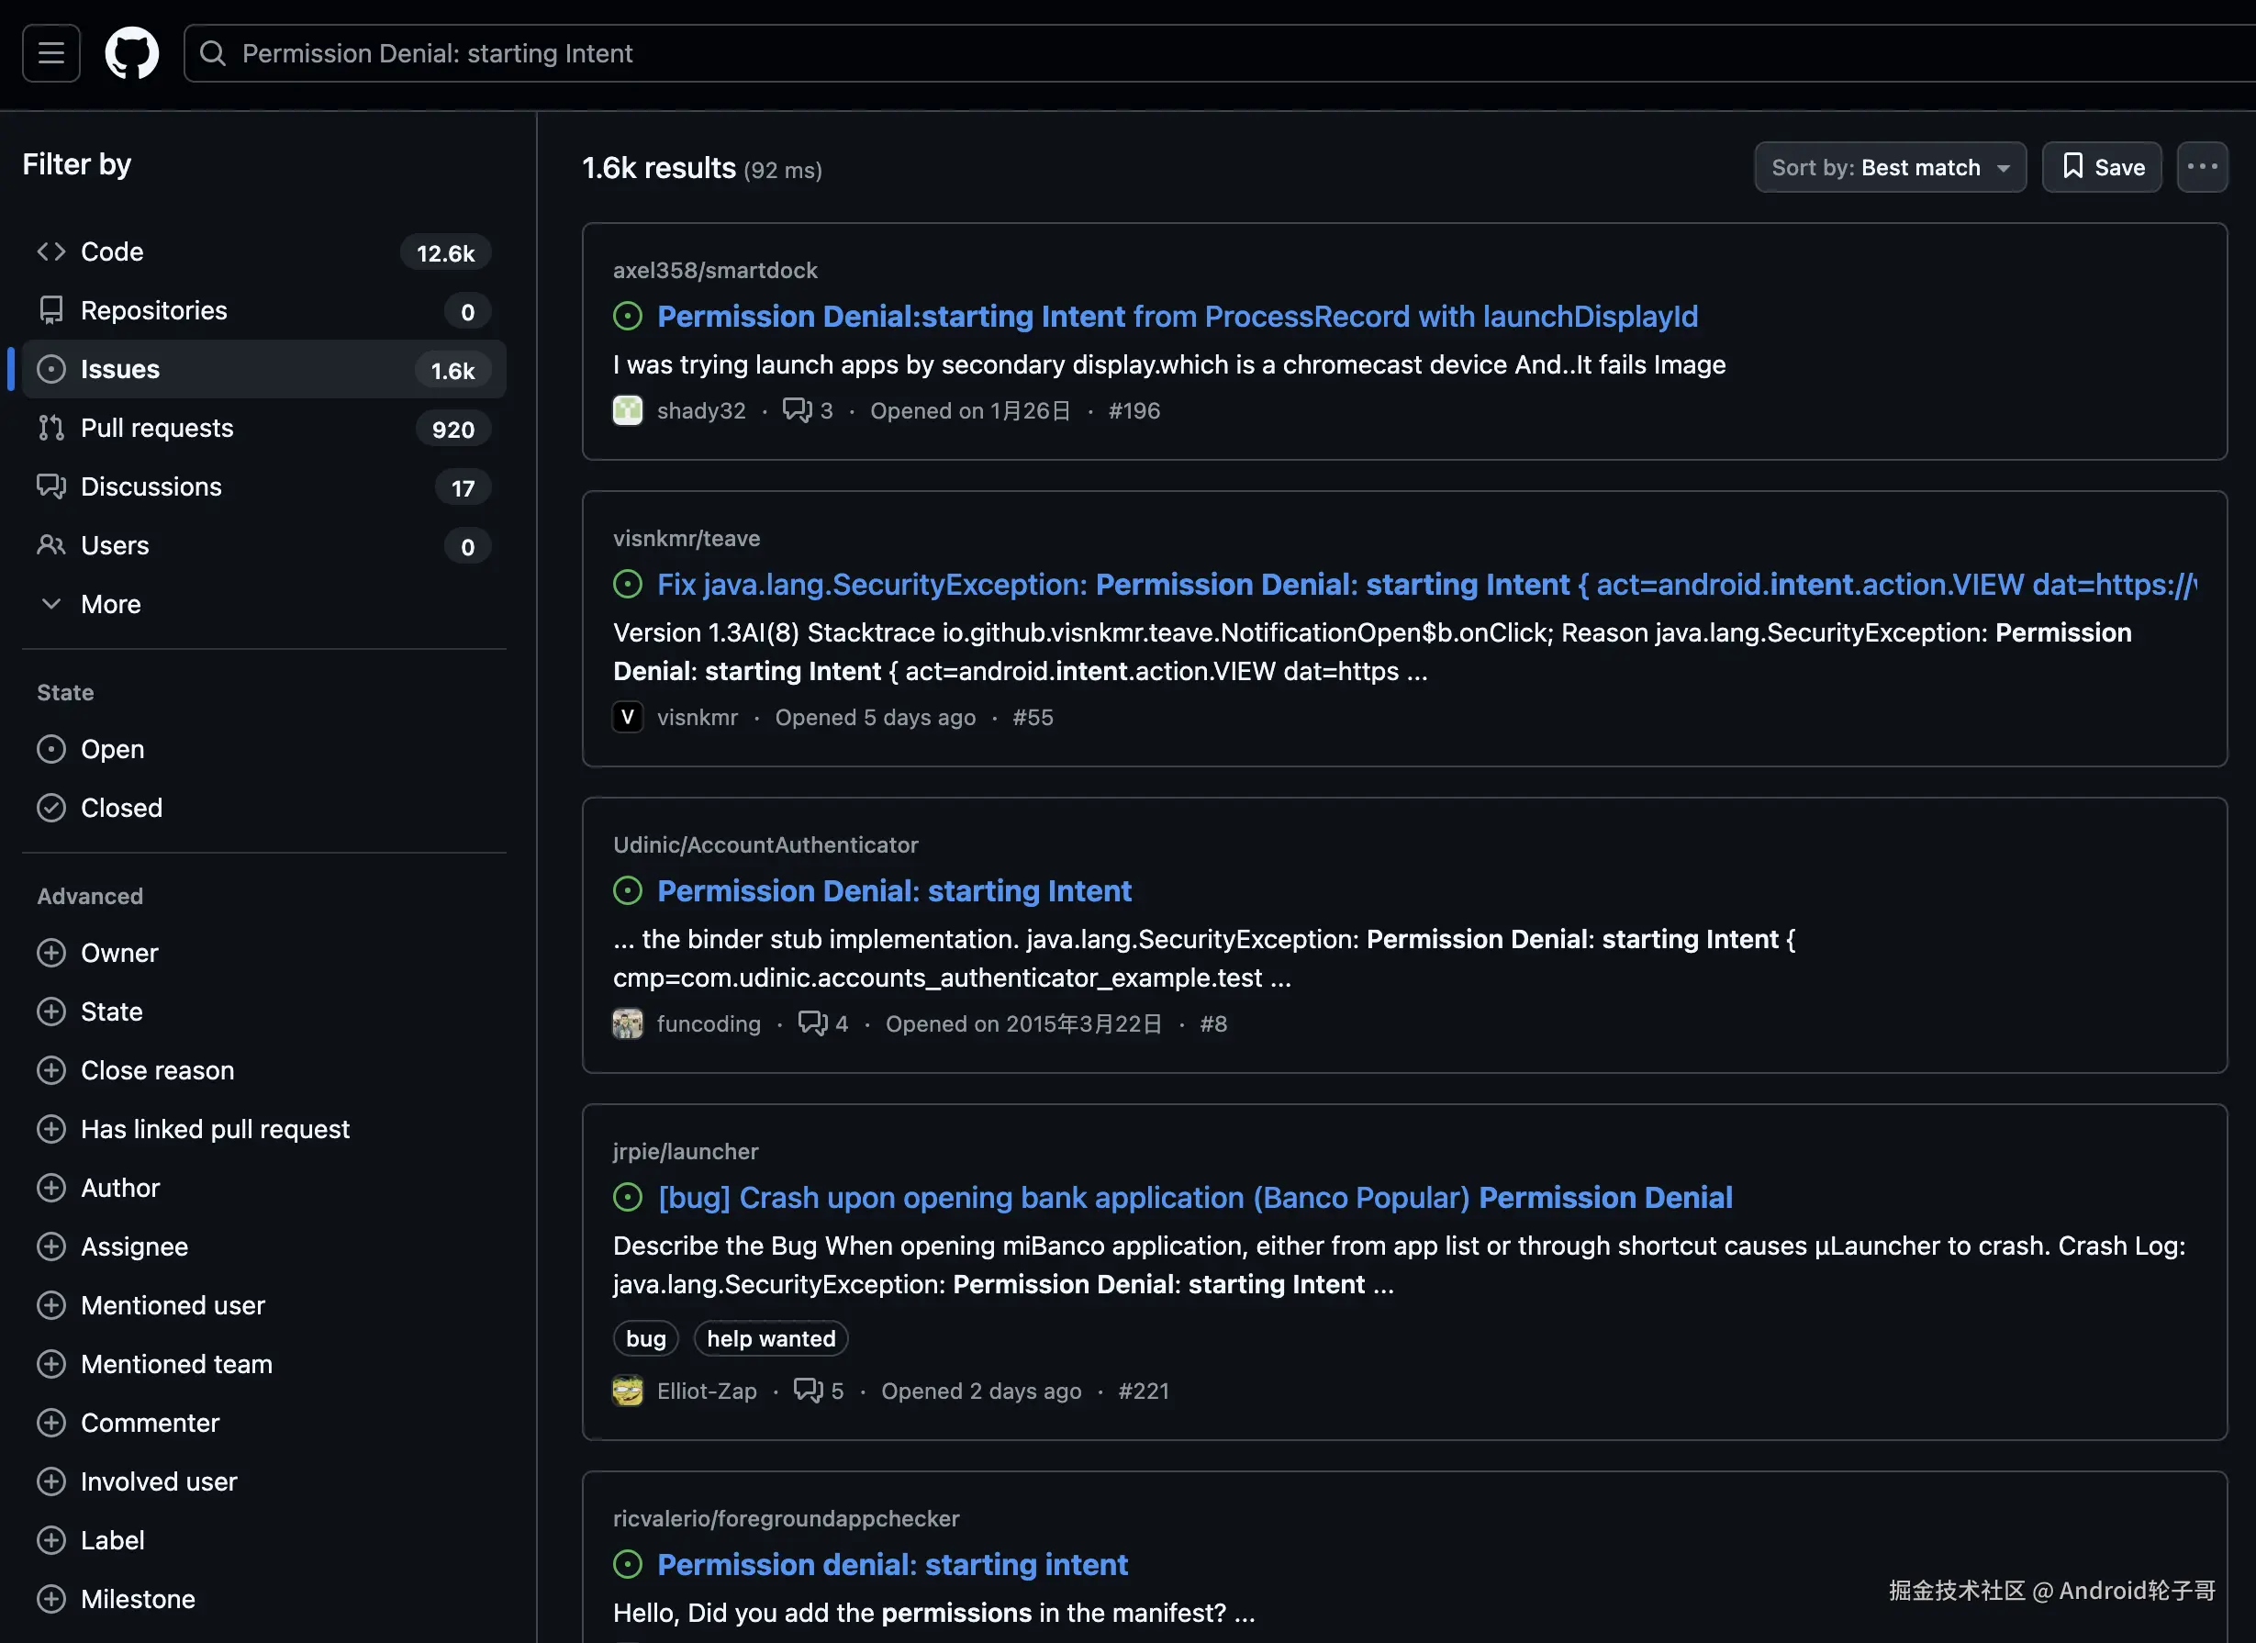
Task: Click the GitHub Octocat logo
Action: pyautogui.click(x=132, y=52)
